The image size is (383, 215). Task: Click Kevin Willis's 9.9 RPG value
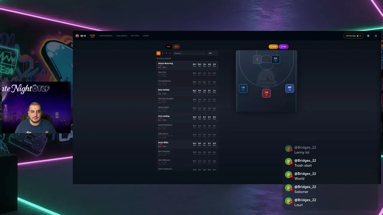click(x=200, y=143)
